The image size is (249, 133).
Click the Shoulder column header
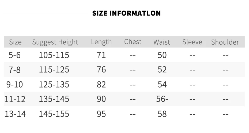(x=225, y=42)
